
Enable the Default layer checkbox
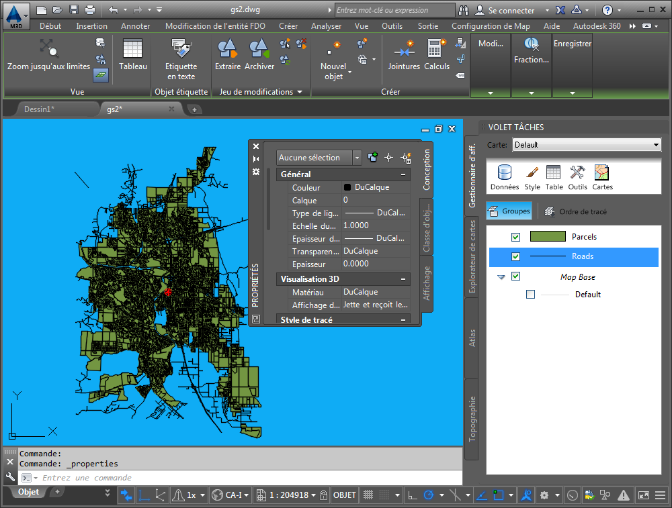coord(531,295)
